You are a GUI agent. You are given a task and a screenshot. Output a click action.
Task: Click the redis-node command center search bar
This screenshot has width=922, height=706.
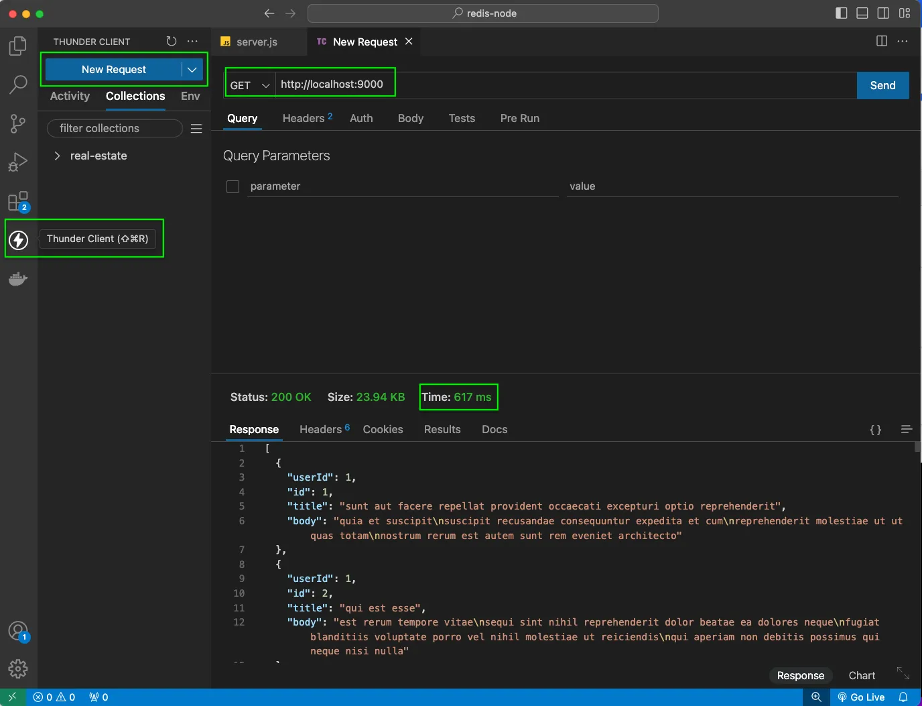[482, 13]
